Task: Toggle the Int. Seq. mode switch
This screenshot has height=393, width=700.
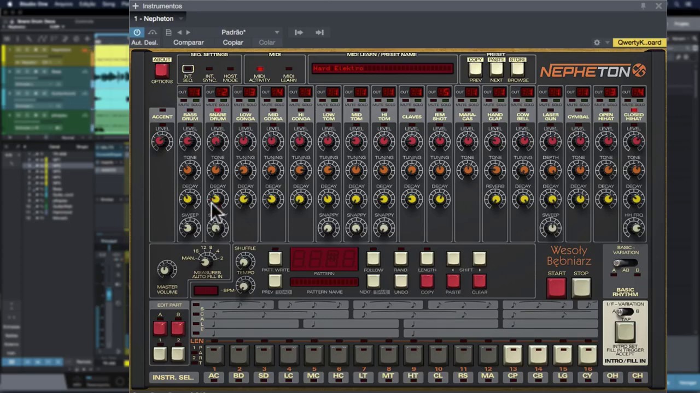Action: [188, 69]
